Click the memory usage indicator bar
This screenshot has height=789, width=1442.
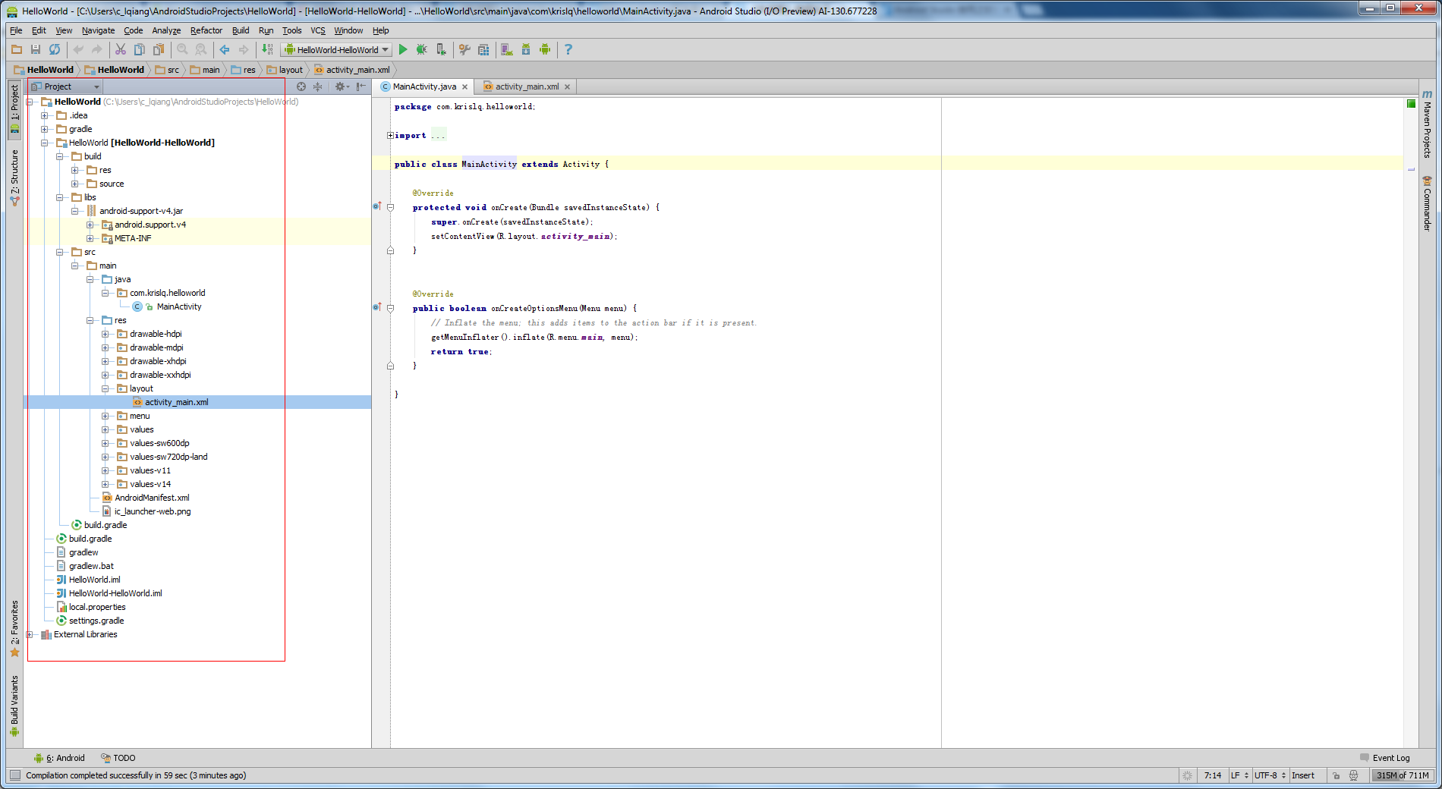pos(1402,775)
